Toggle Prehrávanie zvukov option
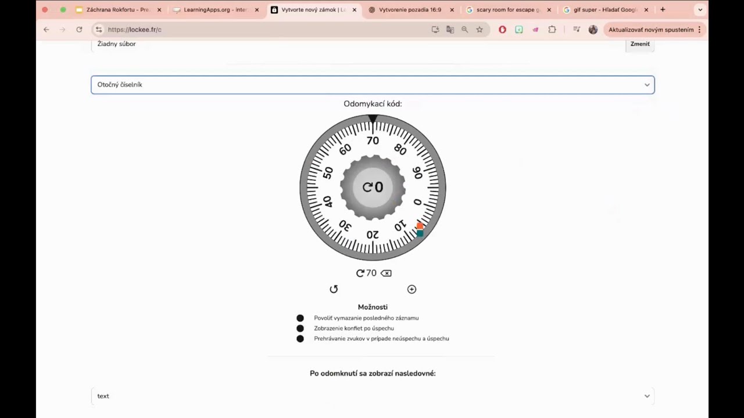 300,338
